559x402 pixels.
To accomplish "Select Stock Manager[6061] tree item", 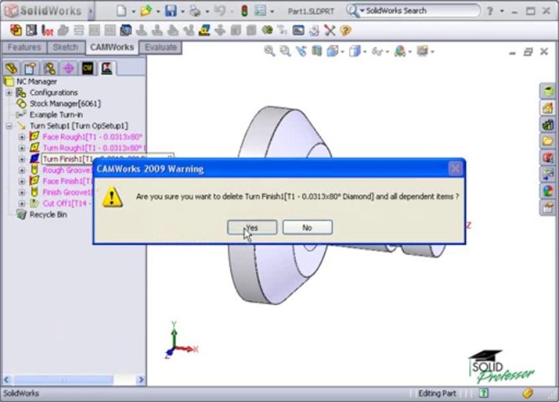I will pos(65,104).
